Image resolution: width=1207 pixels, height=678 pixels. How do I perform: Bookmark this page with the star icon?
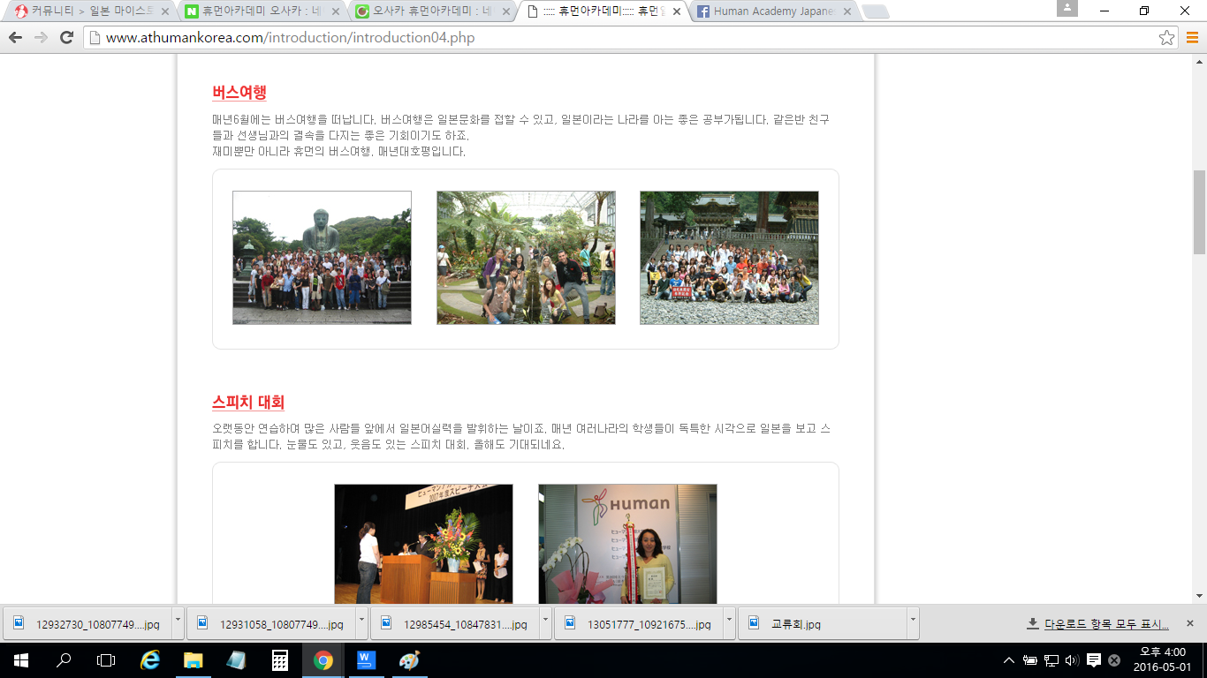tap(1166, 38)
